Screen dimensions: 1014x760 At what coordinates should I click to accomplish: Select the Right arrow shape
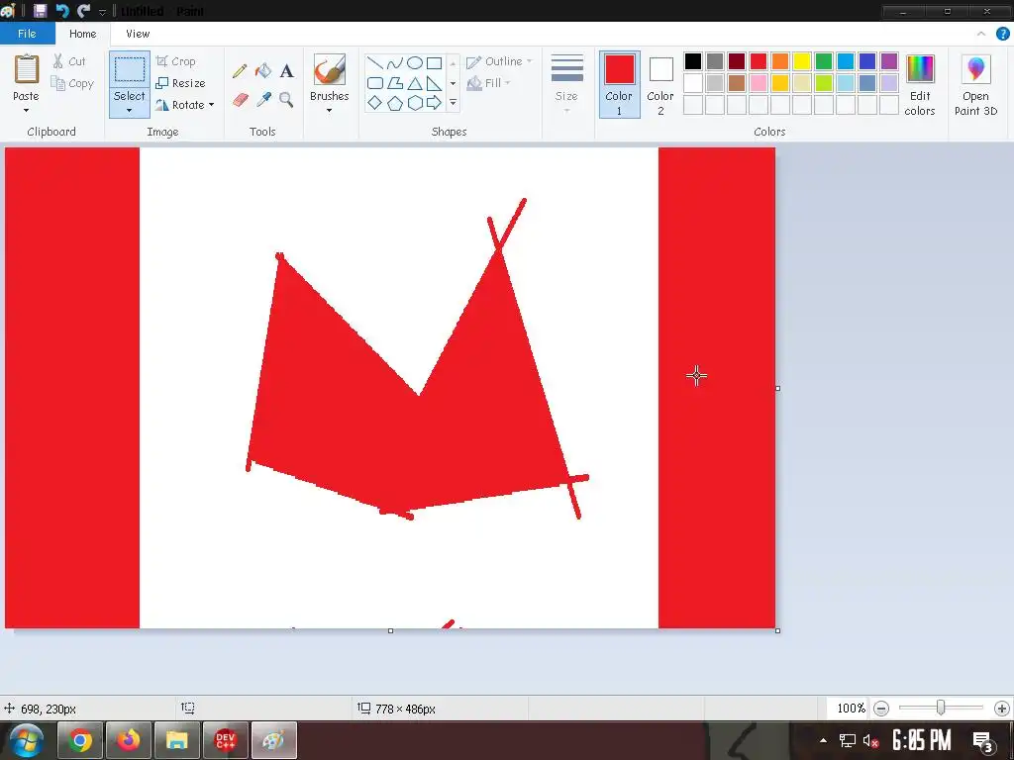(x=434, y=103)
